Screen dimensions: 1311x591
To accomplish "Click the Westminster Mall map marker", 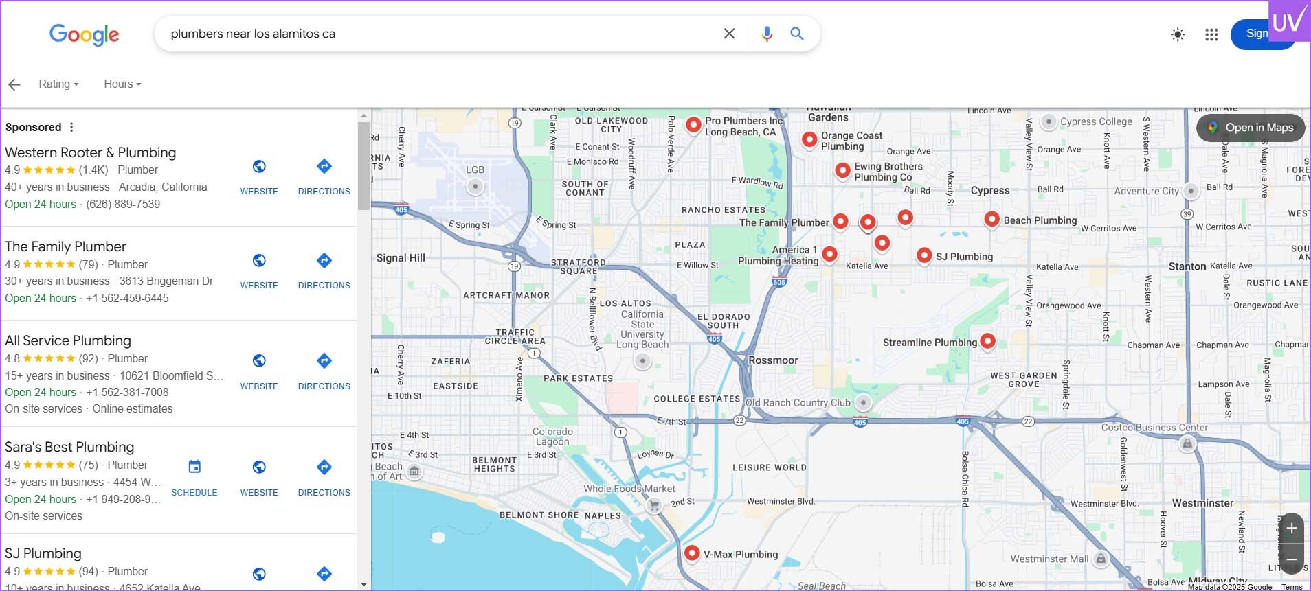I will (x=1101, y=559).
